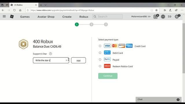
Task: Click the browser back arrow
Action: pyautogui.click(x=3, y=10)
